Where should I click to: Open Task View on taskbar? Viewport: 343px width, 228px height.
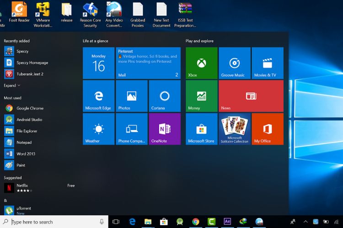click(x=116, y=222)
